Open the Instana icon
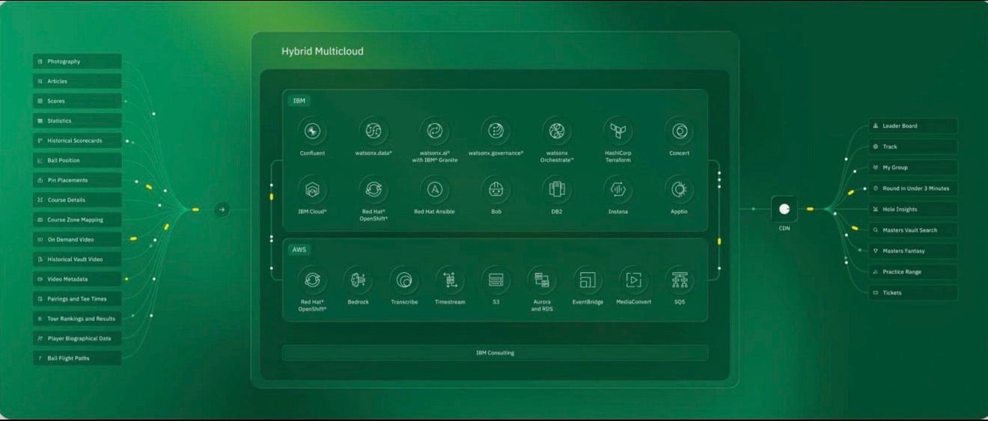 point(618,189)
